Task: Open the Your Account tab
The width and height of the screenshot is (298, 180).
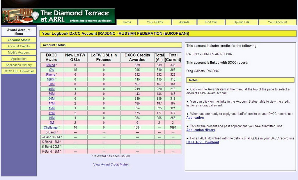Action: 277,22
